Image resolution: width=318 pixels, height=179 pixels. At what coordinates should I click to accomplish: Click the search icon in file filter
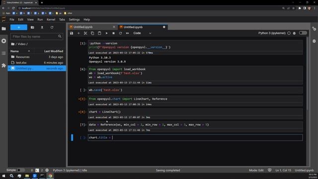click(x=60, y=36)
